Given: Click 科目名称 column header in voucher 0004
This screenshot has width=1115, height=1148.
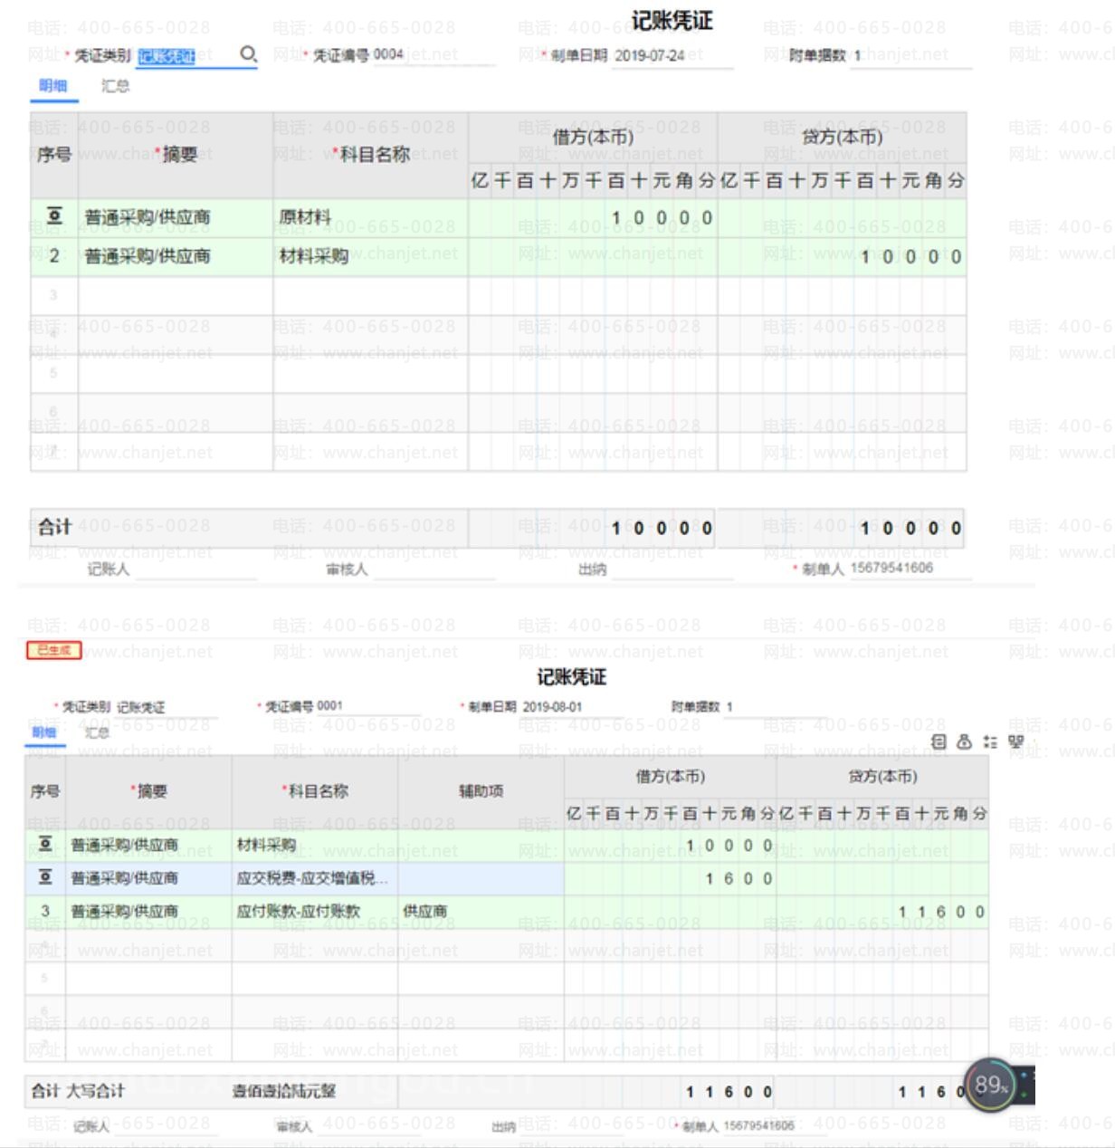Looking at the screenshot, I should pos(370,155).
